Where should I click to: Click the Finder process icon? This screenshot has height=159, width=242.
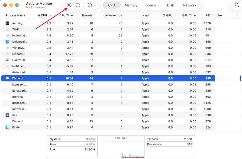7,127
